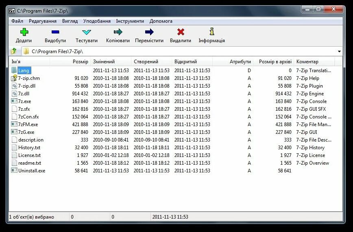This screenshot has height=232, width=353.
Task: Click the 7-Zip Help comment cell
Action: [x=307, y=78]
